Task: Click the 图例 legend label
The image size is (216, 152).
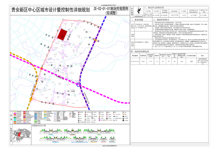Action: point(11,117)
